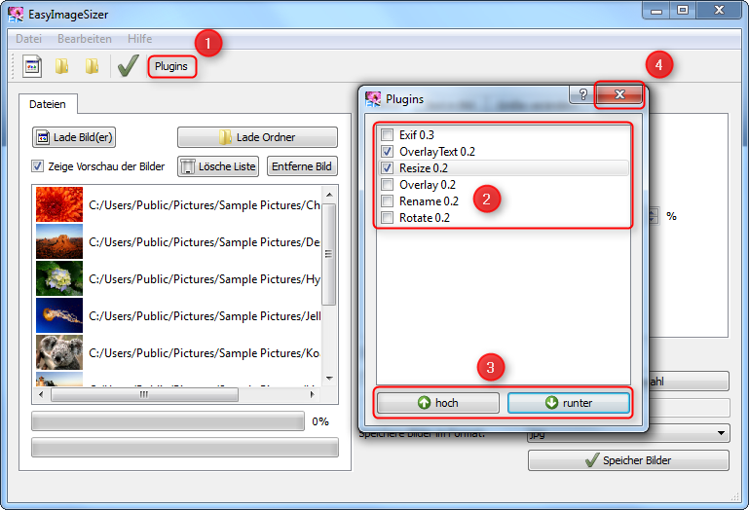Screen dimensions: 749x510
Task: Enable the Overlay 0.2 plugin checkbox
Action: click(387, 184)
